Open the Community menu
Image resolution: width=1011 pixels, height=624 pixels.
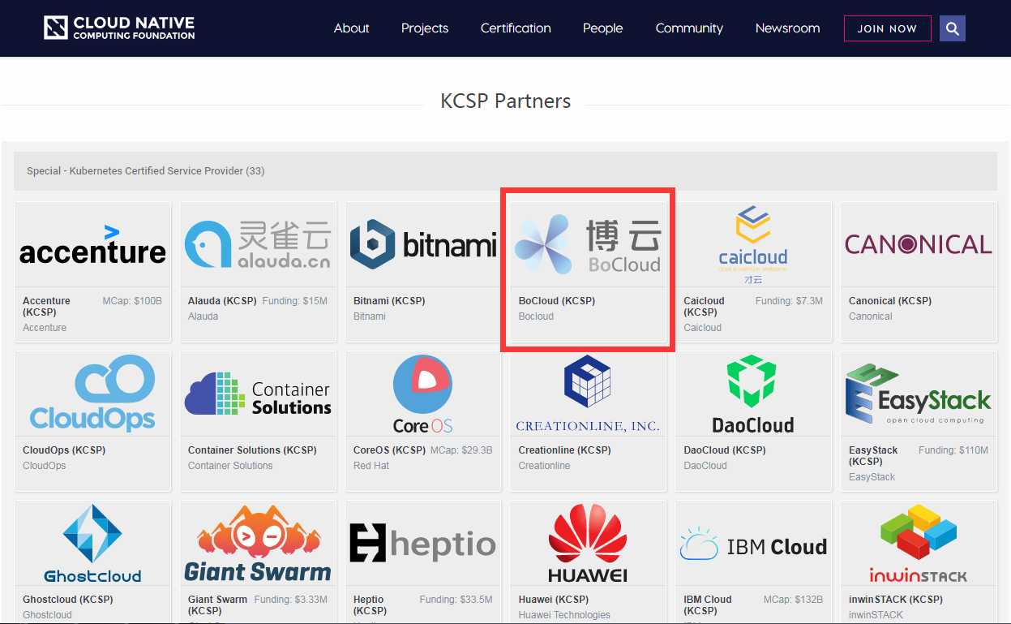(x=689, y=28)
